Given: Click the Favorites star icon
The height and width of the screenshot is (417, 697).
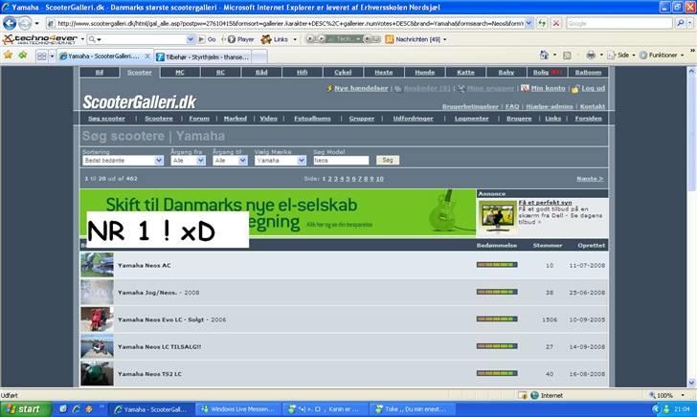Looking at the screenshot, I should (9, 55).
